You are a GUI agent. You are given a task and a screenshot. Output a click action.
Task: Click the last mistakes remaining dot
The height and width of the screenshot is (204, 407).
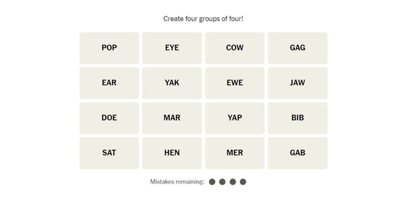[x=243, y=182]
